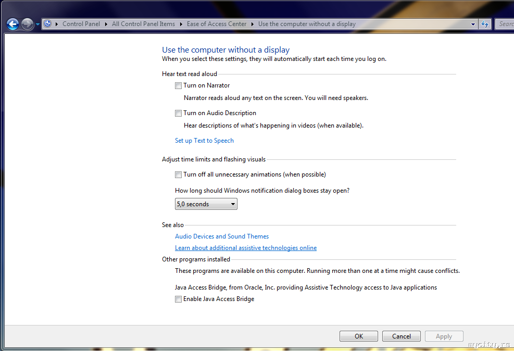Click 'Hear descriptions of what's happening in videos' text
This screenshot has width=514, height=351.
pyautogui.click(x=274, y=126)
